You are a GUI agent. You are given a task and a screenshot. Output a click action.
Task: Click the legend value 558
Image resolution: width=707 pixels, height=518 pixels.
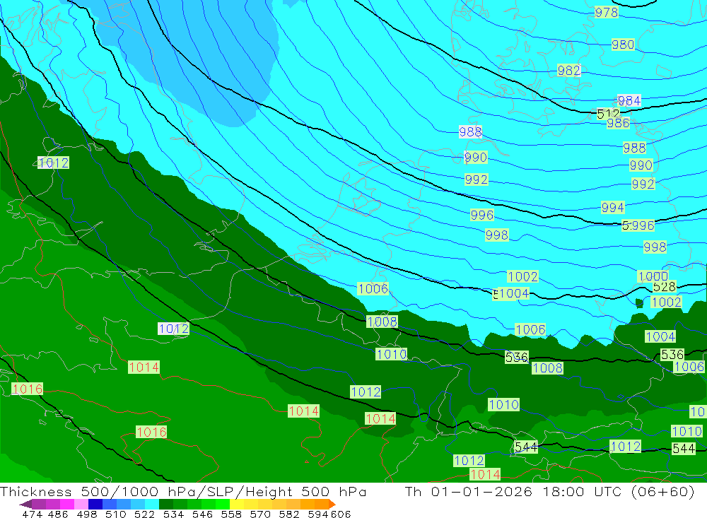[231, 514]
